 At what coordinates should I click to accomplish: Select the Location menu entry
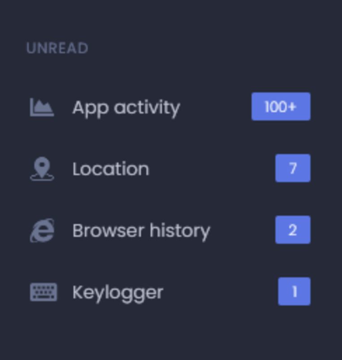pyautogui.click(x=111, y=169)
